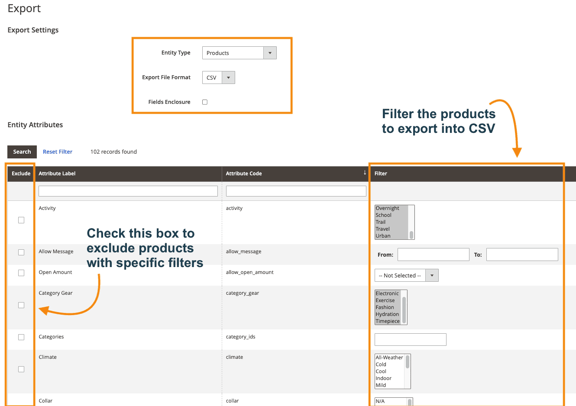Check the Exclude box for Activity
The width and height of the screenshot is (576, 406).
coord(21,220)
